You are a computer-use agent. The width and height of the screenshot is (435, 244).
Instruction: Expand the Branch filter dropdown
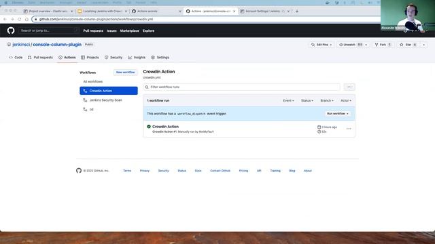[x=327, y=101]
